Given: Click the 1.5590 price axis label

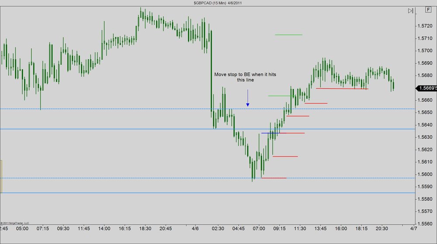Looking at the screenshot, I should pos(425,187).
